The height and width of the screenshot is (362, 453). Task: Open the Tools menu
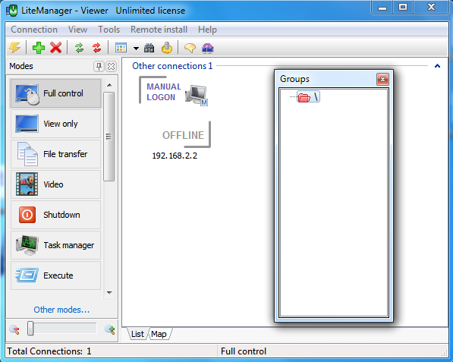[109, 30]
